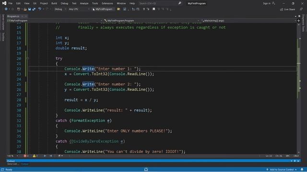Open the Git menu
307x172 pixels.
tap(35, 3)
